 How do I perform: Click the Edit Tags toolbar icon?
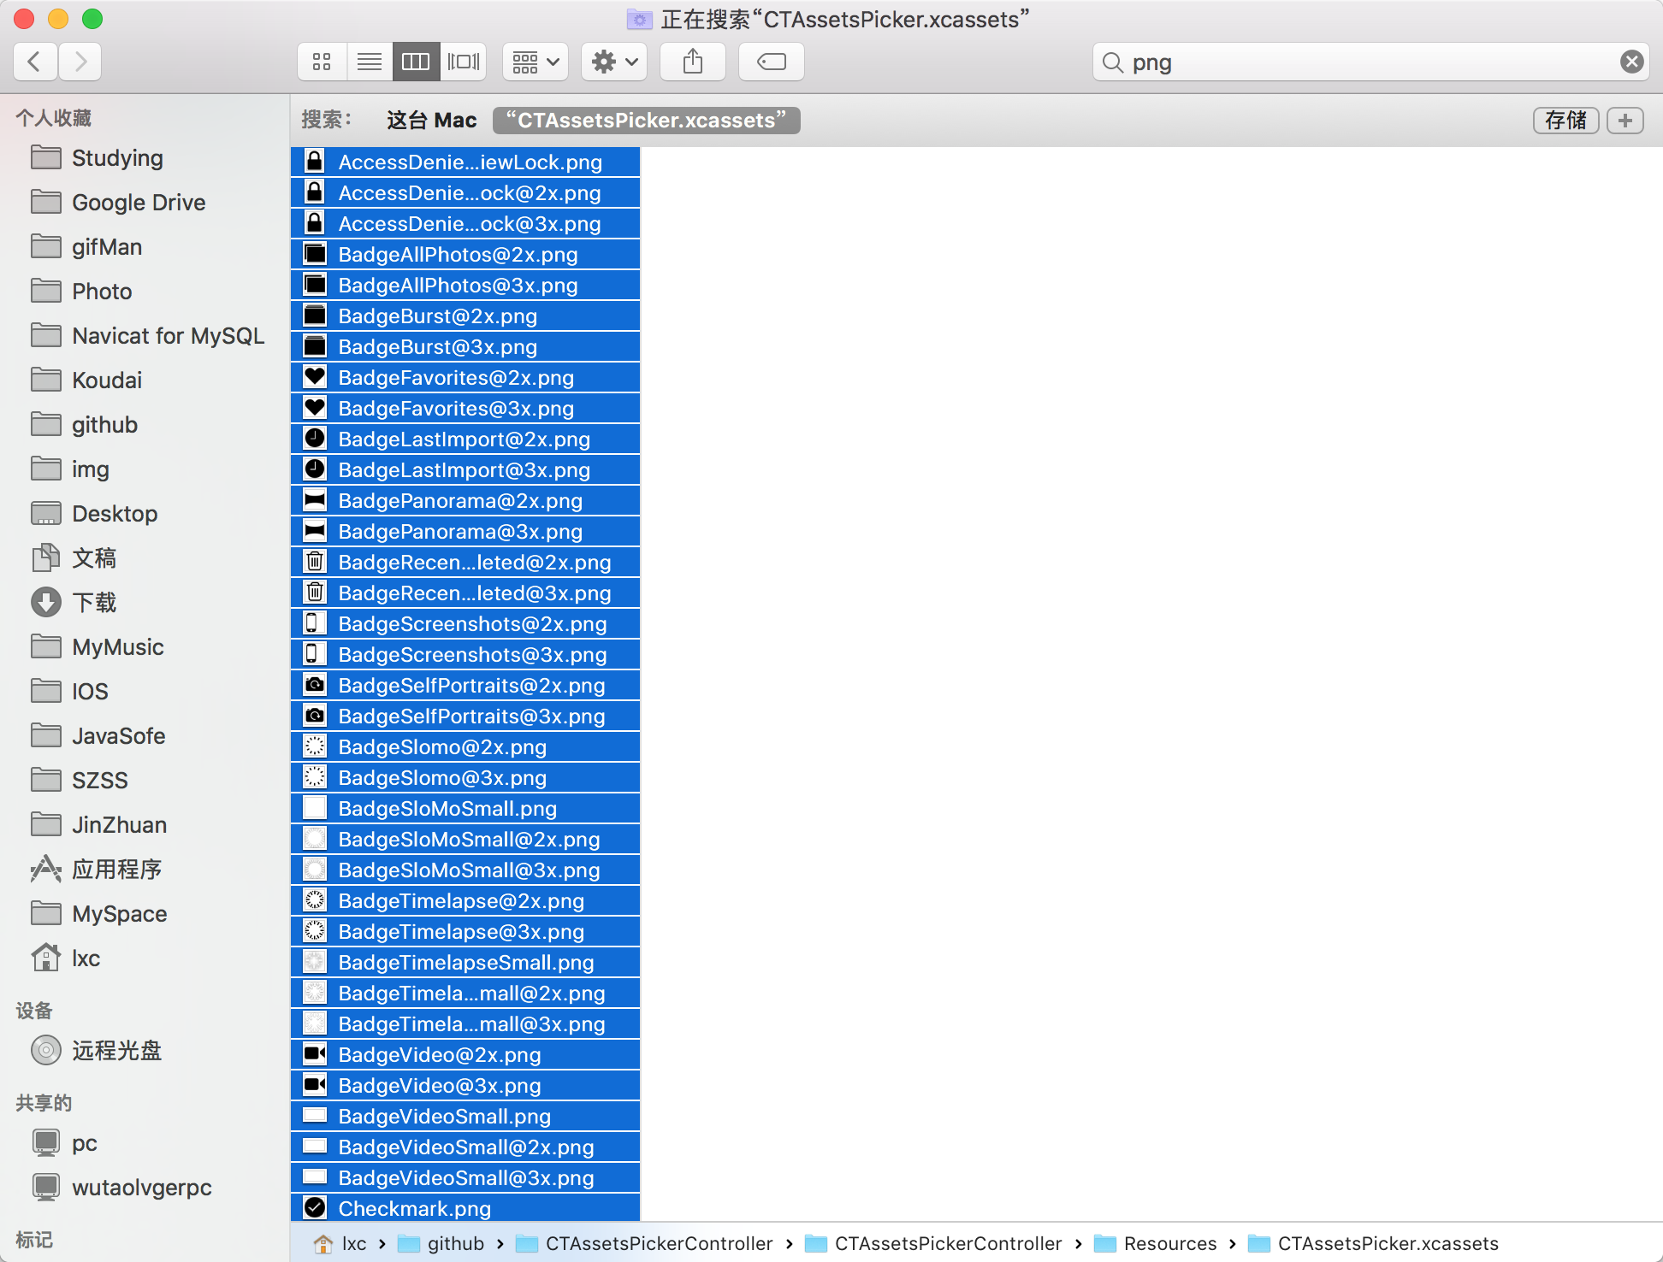tap(771, 62)
